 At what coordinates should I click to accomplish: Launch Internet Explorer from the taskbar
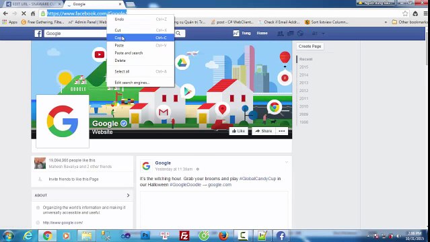point(28,236)
